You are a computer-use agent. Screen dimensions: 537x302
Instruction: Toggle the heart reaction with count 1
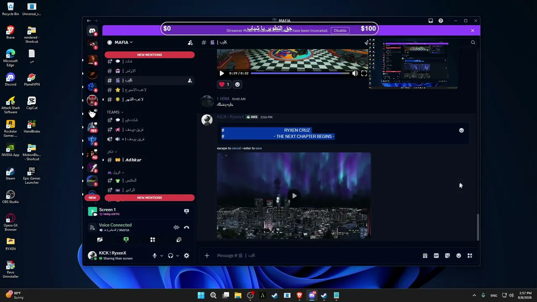pyautogui.click(x=224, y=84)
